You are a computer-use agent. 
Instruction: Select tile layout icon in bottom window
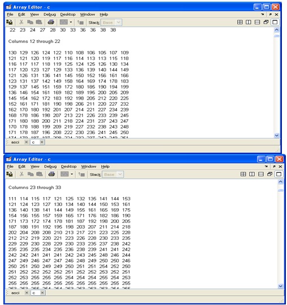point(243,174)
